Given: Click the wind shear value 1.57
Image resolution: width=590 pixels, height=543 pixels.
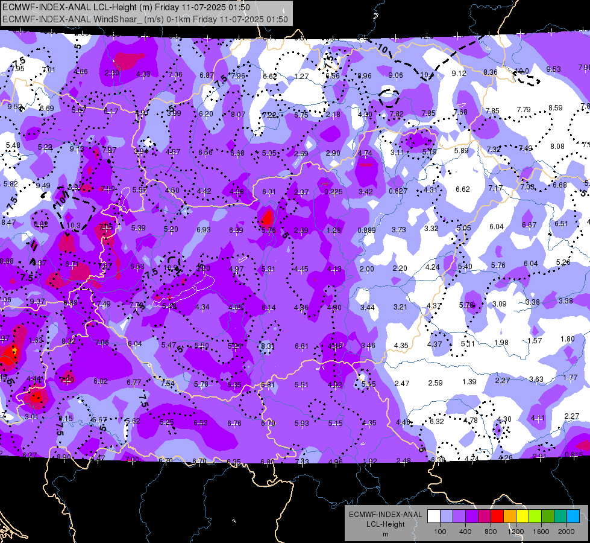Looking at the screenshot, I should click(x=535, y=341).
